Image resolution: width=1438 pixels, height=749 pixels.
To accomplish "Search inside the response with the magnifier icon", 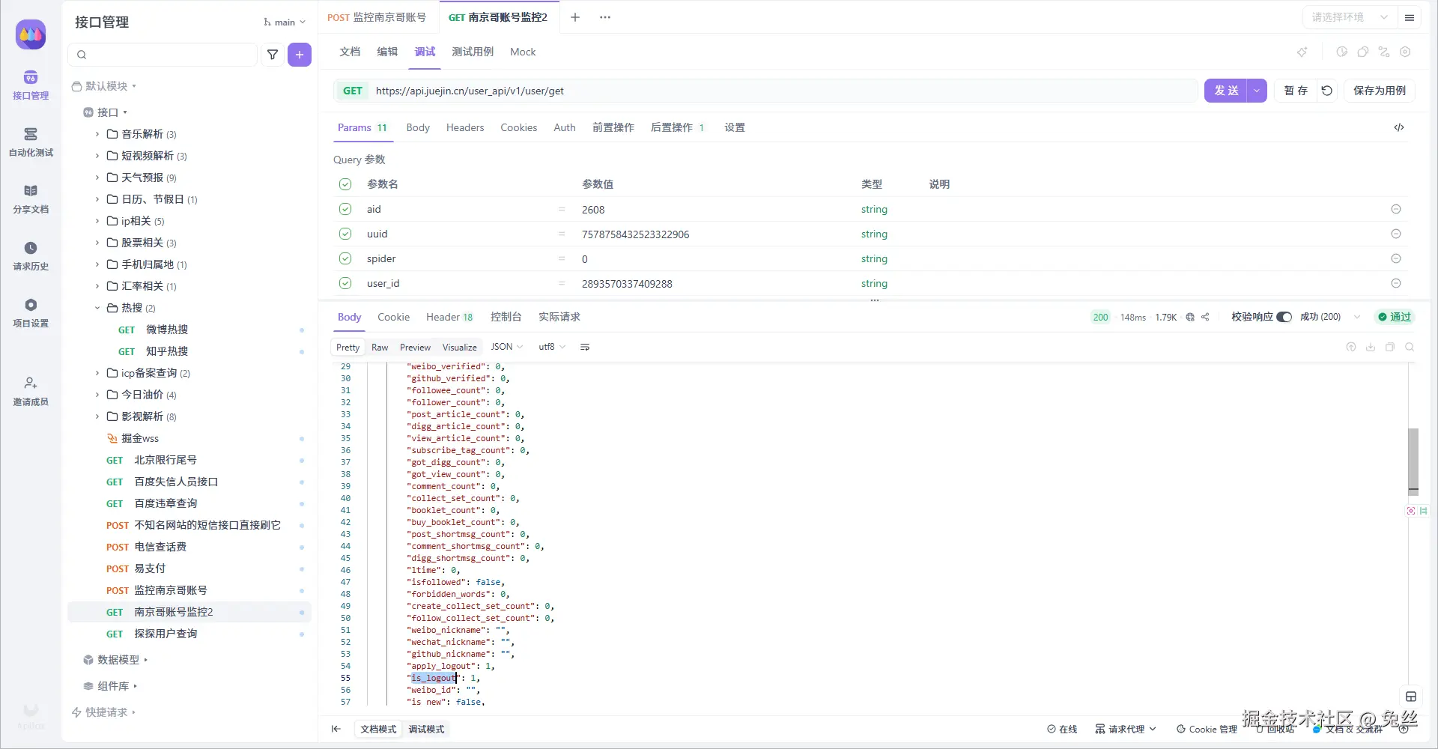I will [x=1411, y=347].
